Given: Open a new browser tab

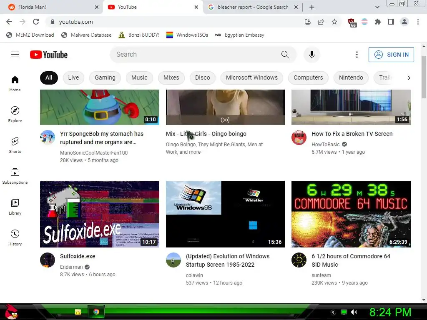Looking at the screenshot, I should [x=312, y=7].
